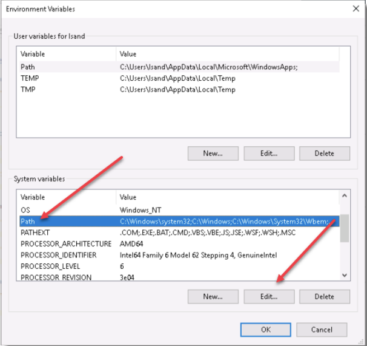Select TMP row in User variables
Viewport: 367px width, 346px height.
(179, 89)
